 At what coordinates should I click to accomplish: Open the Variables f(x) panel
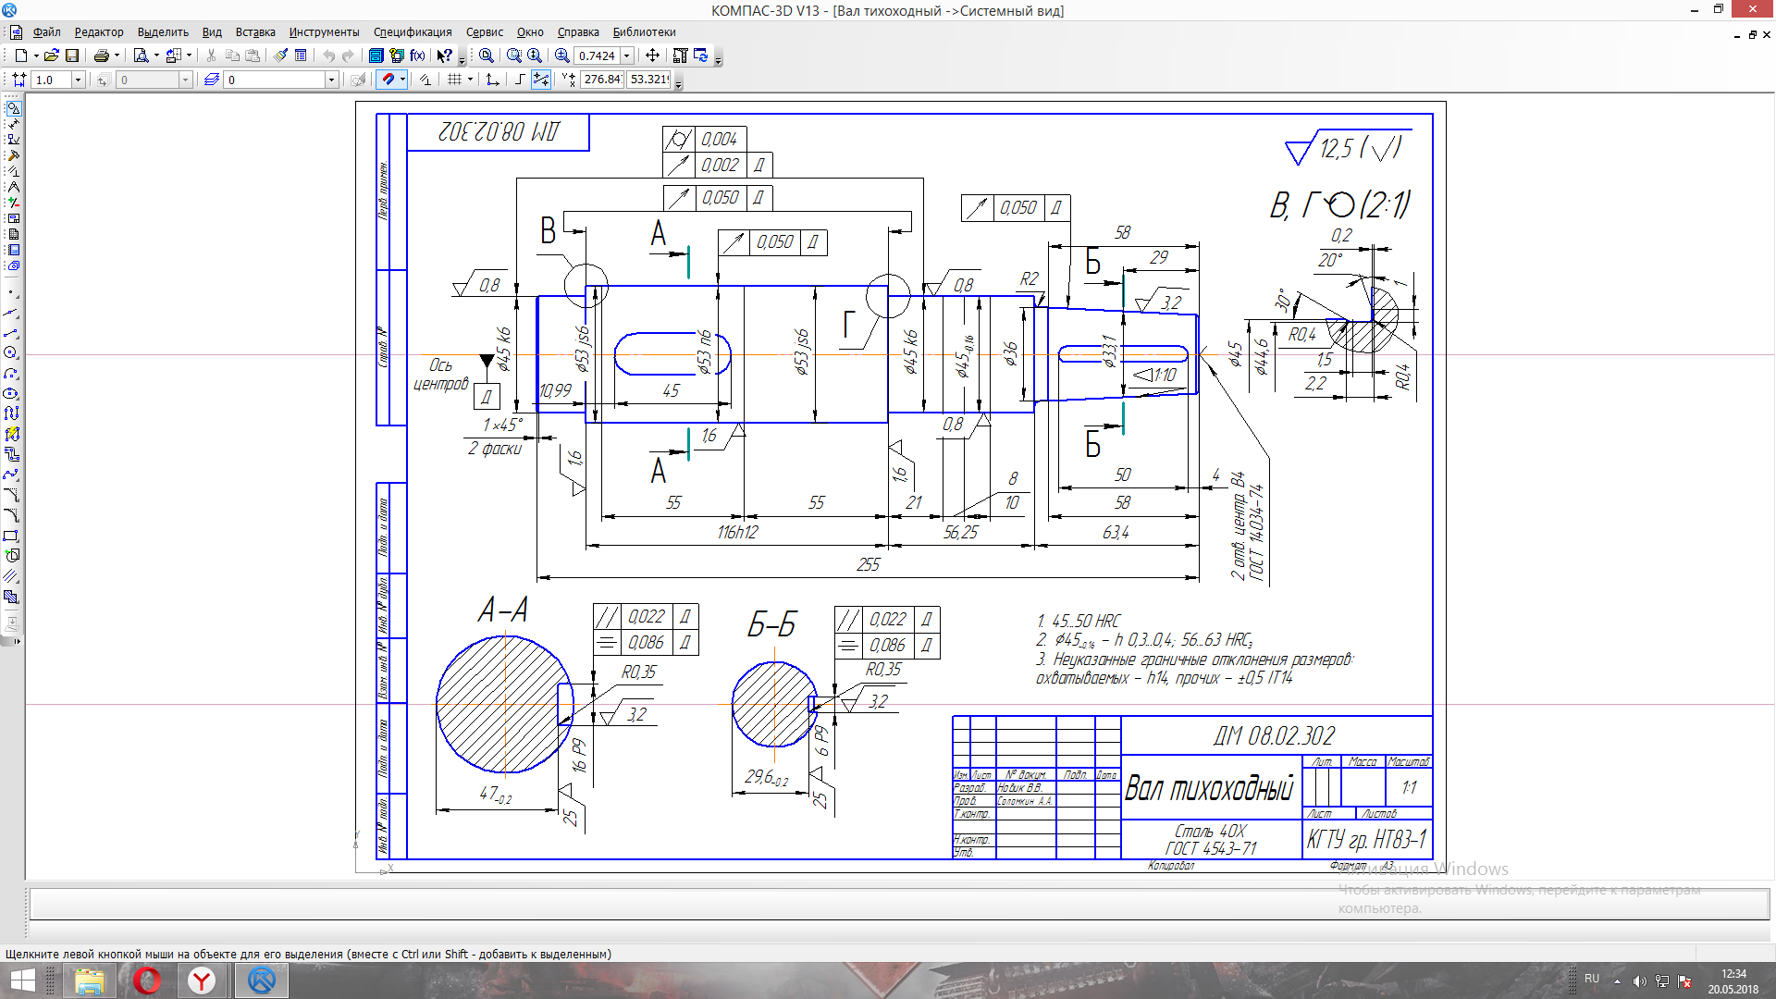tap(417, 55)
